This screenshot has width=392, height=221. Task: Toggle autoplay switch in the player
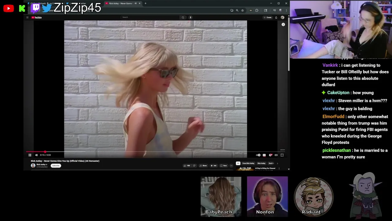click(x=258, y=155)
